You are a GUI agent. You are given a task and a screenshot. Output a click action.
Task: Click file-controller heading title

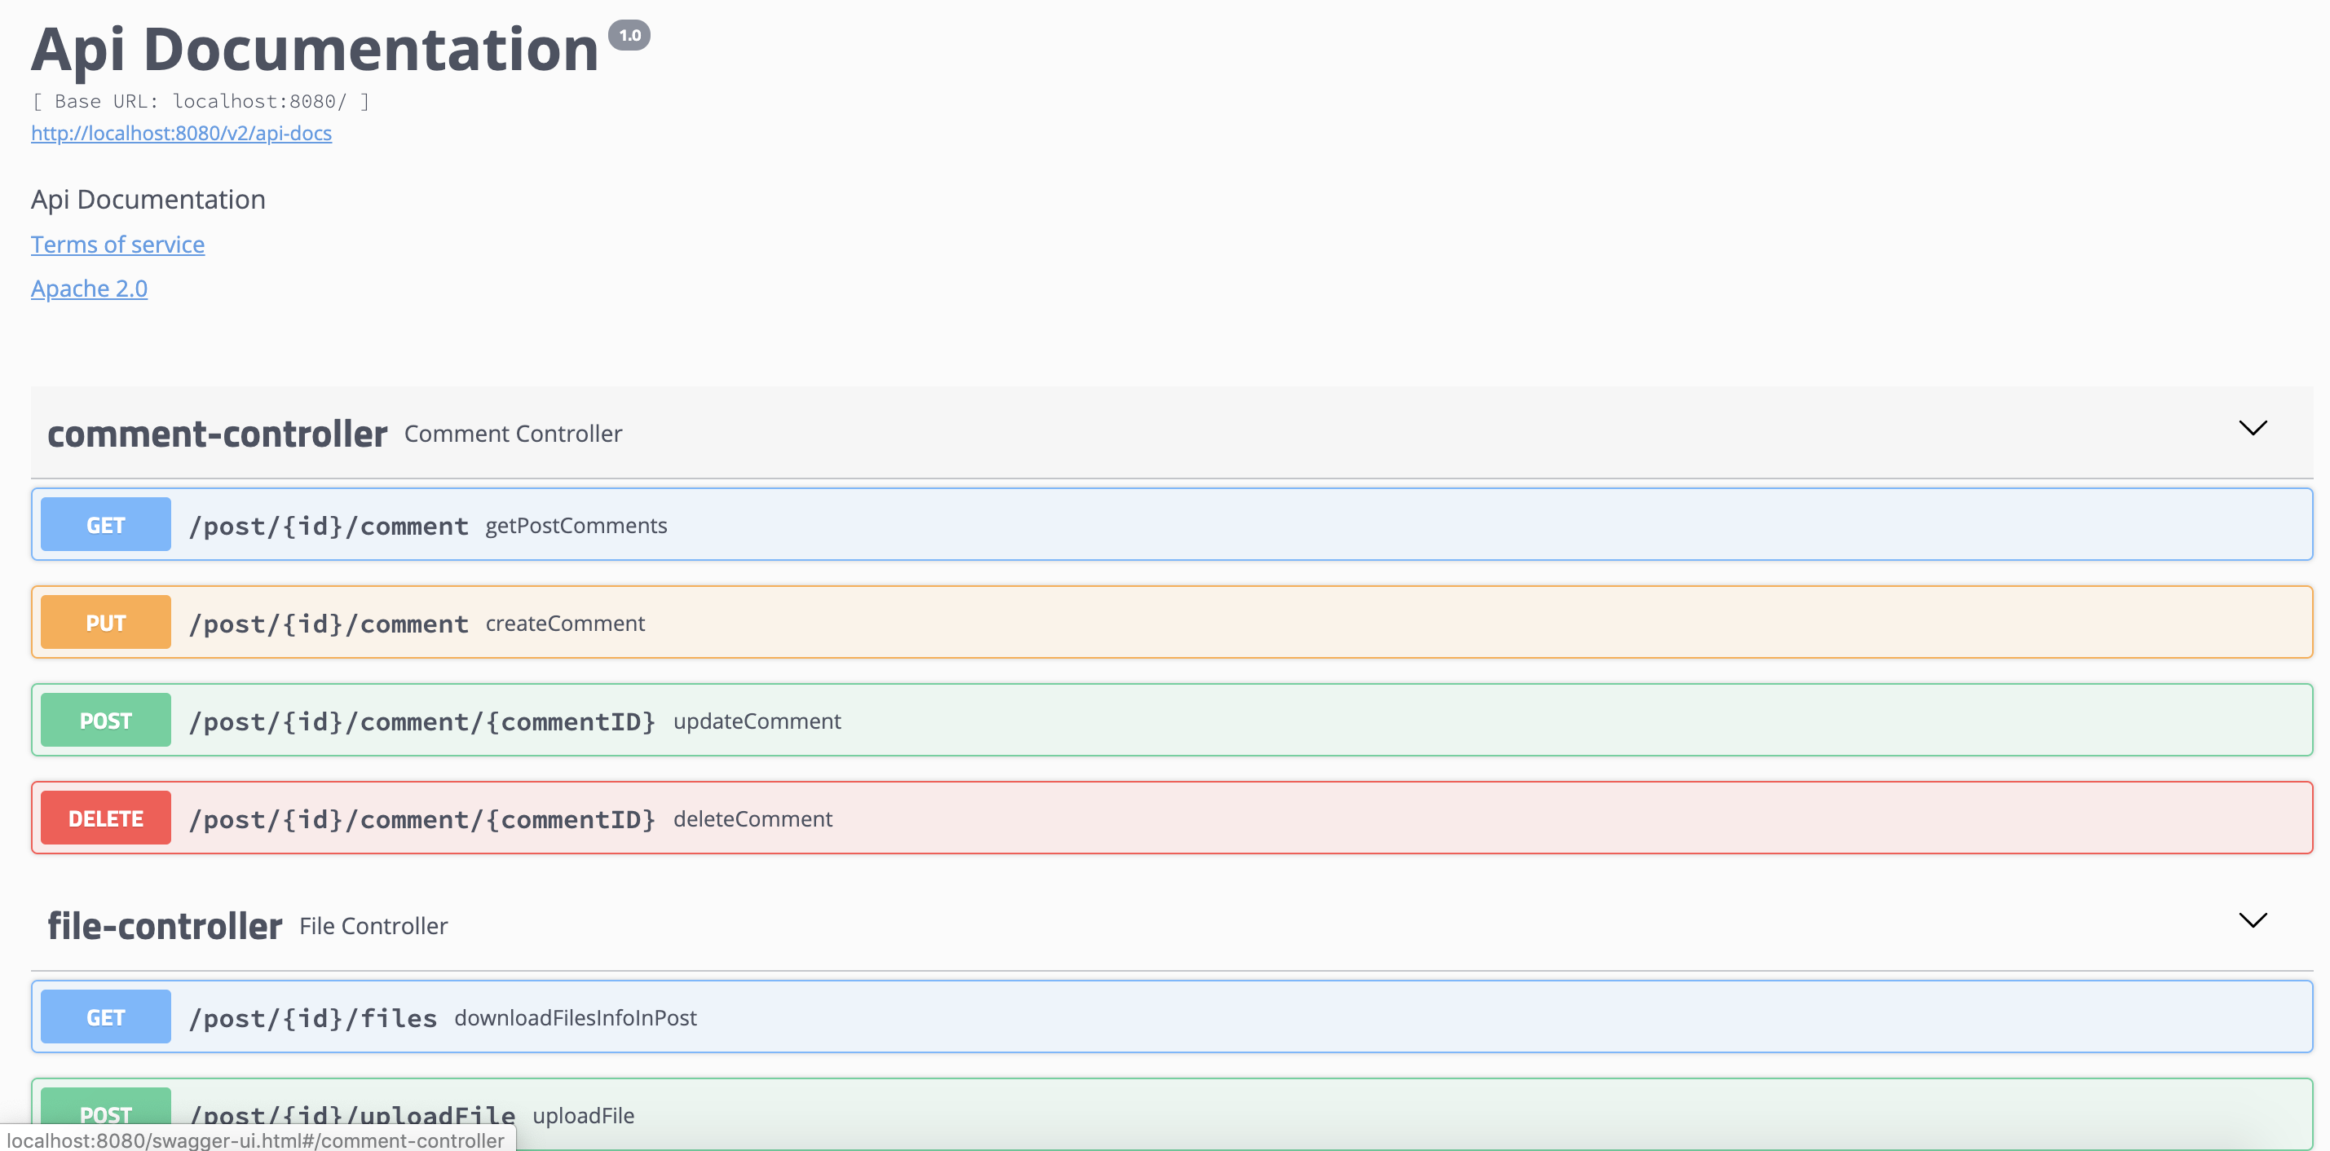pos(165,926)
